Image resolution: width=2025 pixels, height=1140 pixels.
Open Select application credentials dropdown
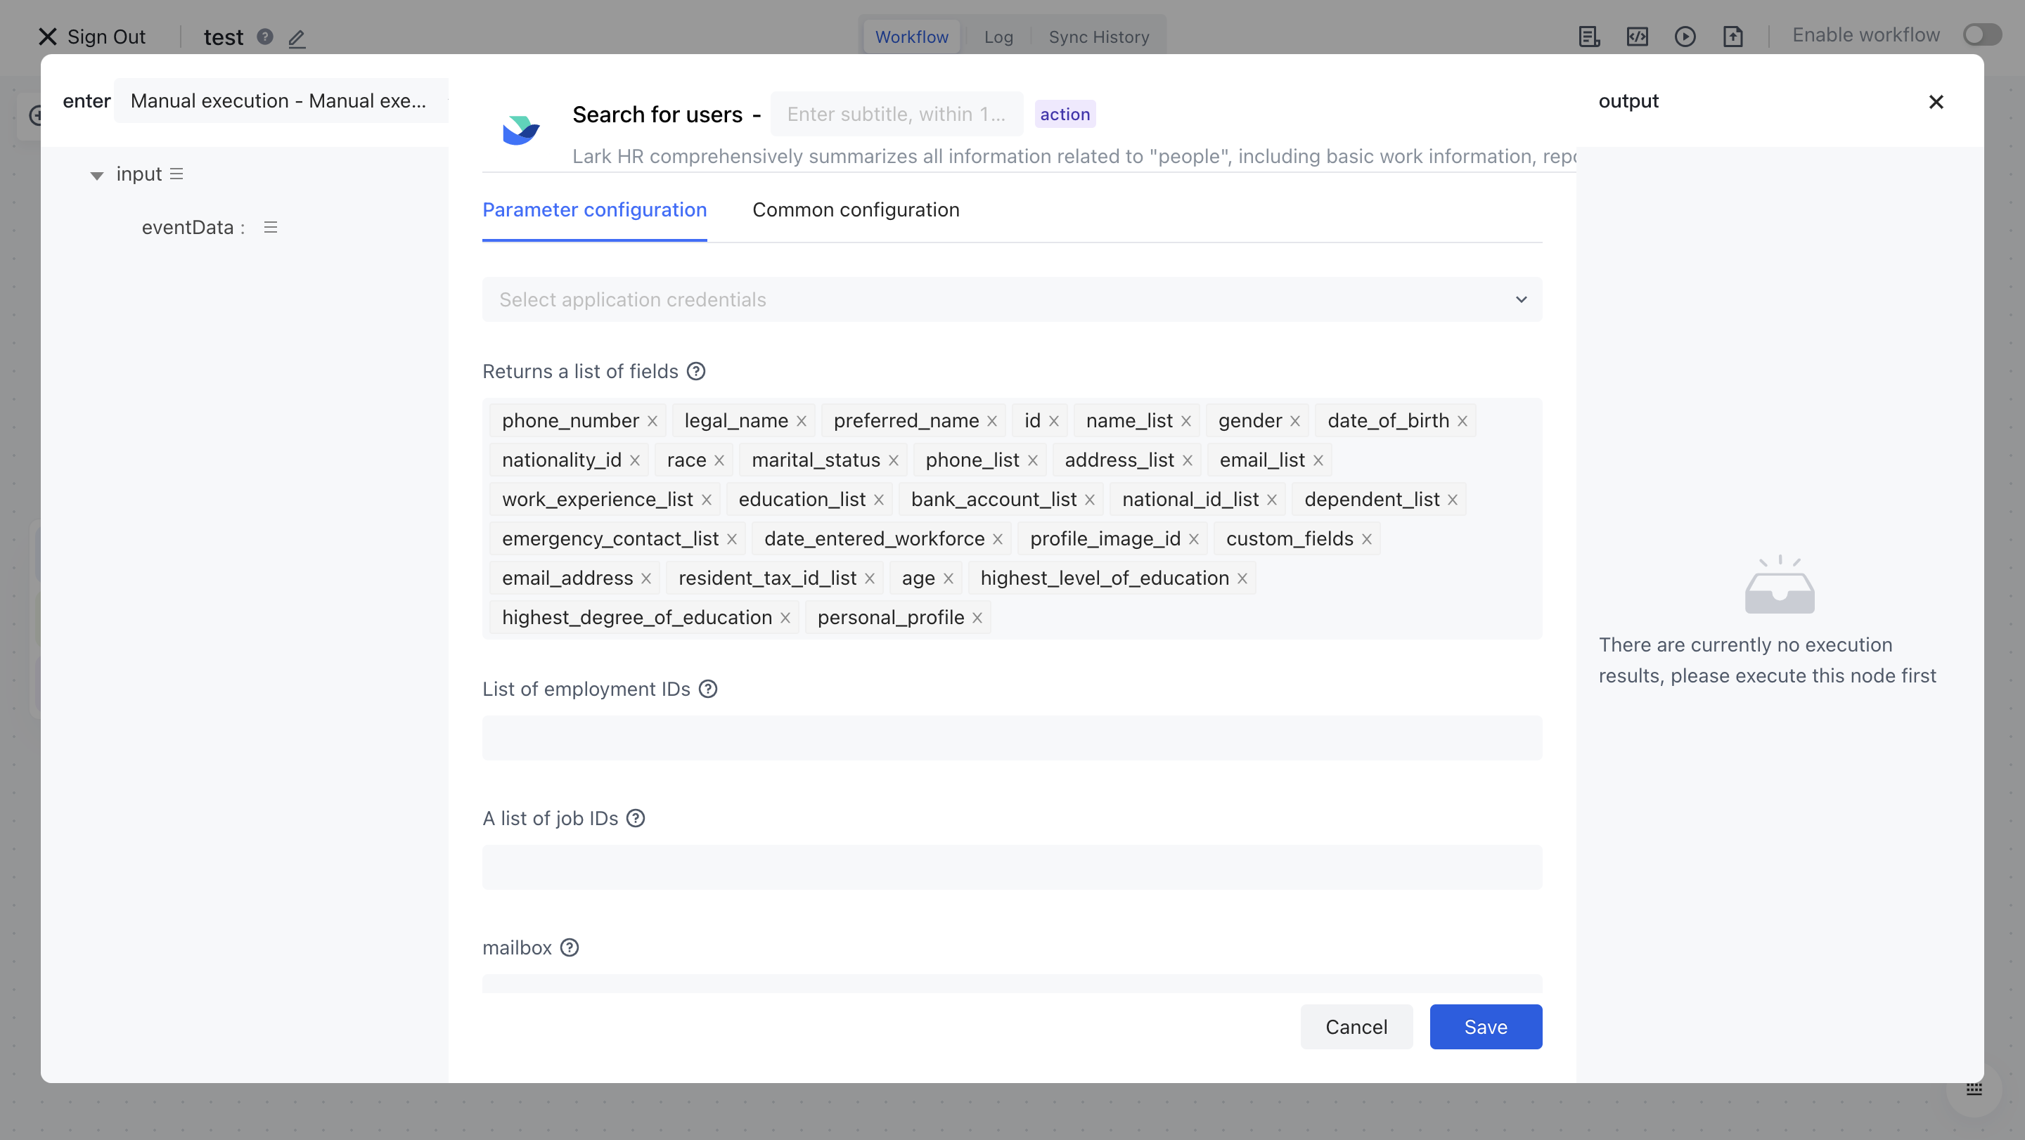(x=1012, y=300)
